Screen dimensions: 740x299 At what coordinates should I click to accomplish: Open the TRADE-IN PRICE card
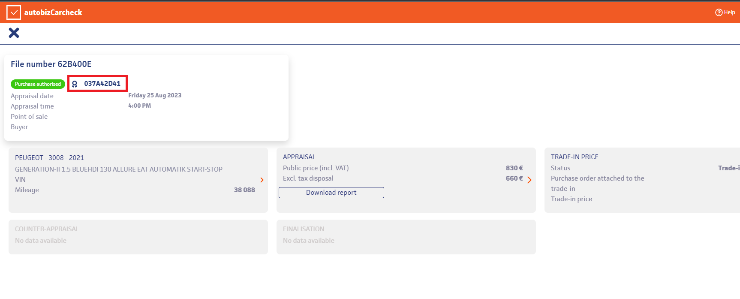[x=642, y=180]
